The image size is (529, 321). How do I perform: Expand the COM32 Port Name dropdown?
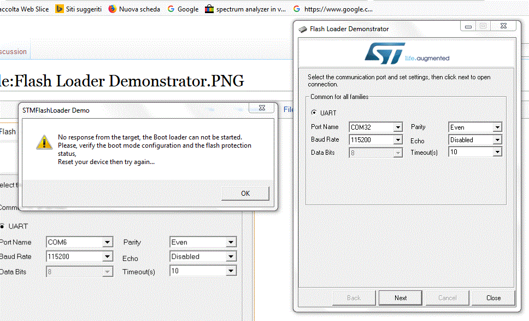tap(397, 127)
